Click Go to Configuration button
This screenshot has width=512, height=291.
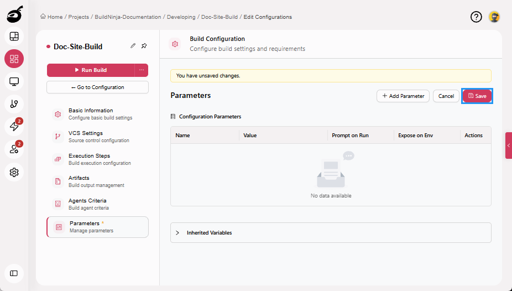click(x=98, y=87)
